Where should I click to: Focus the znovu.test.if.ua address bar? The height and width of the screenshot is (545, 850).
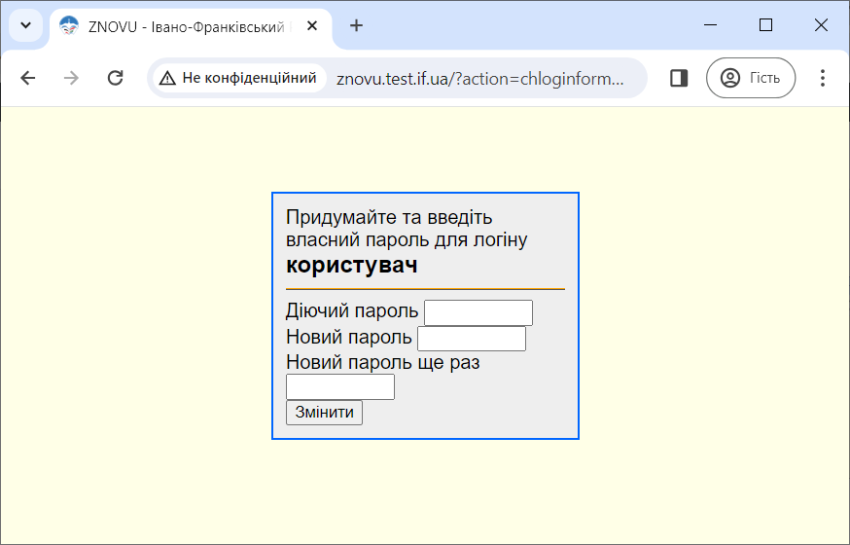(x=479, y=78)
